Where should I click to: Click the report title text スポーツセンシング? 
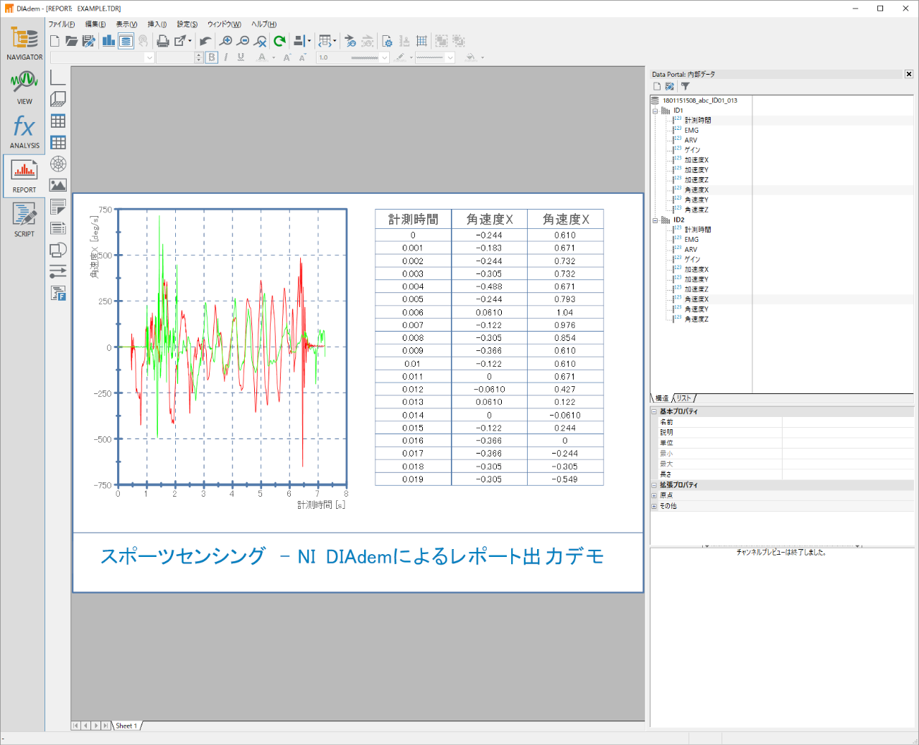[182, 556]
